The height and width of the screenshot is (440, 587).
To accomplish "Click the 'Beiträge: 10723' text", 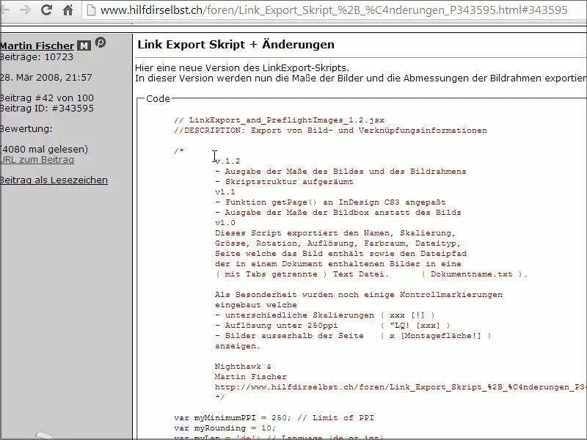I will 36,57.
